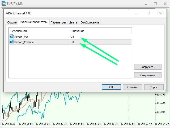The height and width of the screenshot is (128, 170).
Task: Click the 22 Jun 09:35 time label
Action: pos(43,124)
